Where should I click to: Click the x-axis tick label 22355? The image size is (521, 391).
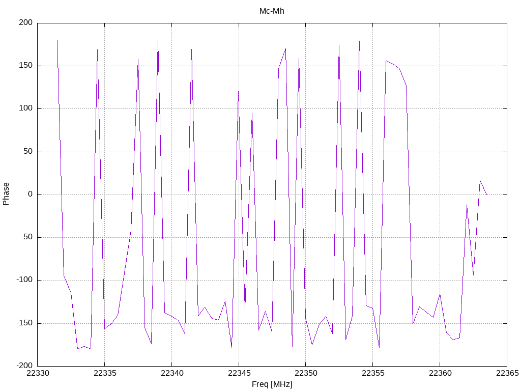click(373, 373)
